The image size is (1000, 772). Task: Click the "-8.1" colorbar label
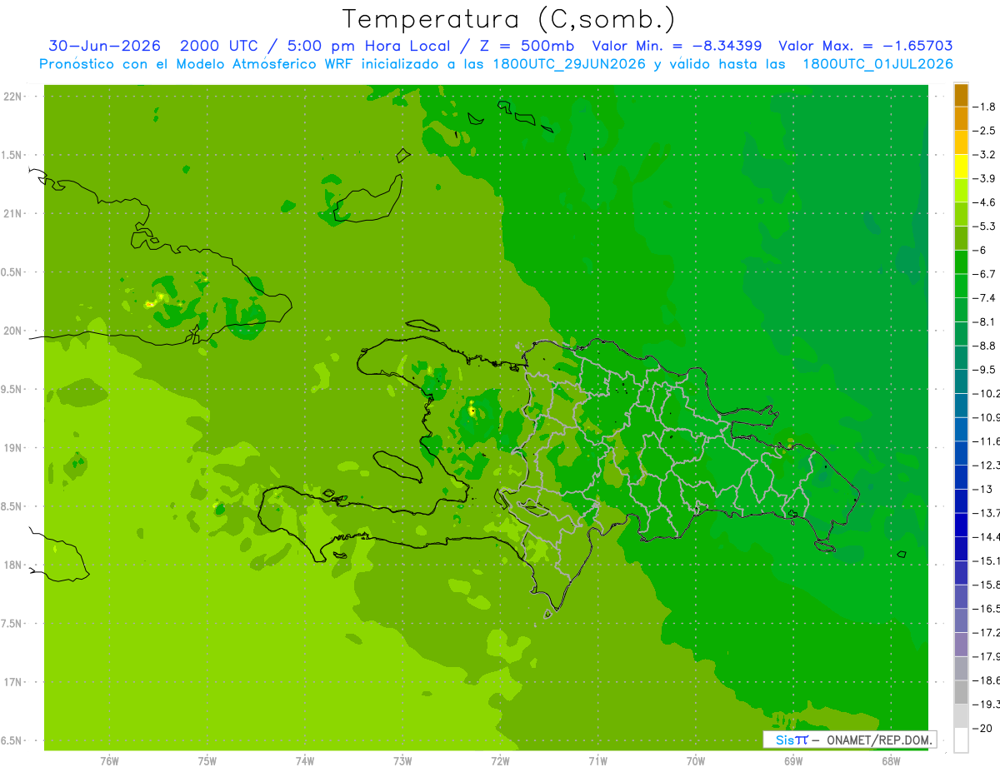click(x=985, y=321)
